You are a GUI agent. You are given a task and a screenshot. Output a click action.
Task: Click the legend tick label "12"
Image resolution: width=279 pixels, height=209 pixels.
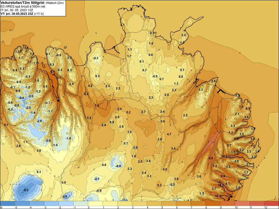point(266,207)
